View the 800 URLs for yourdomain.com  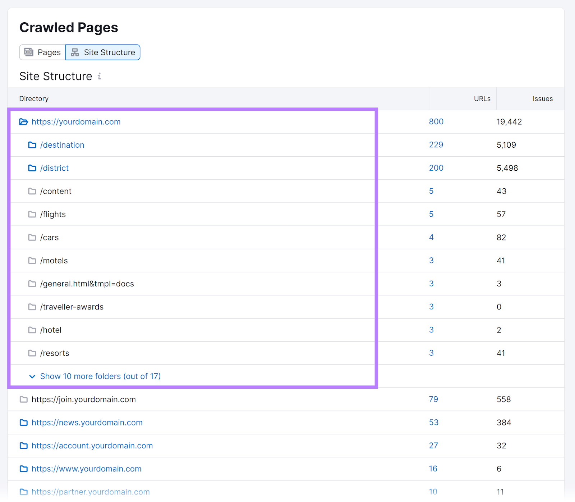[436, 122]
